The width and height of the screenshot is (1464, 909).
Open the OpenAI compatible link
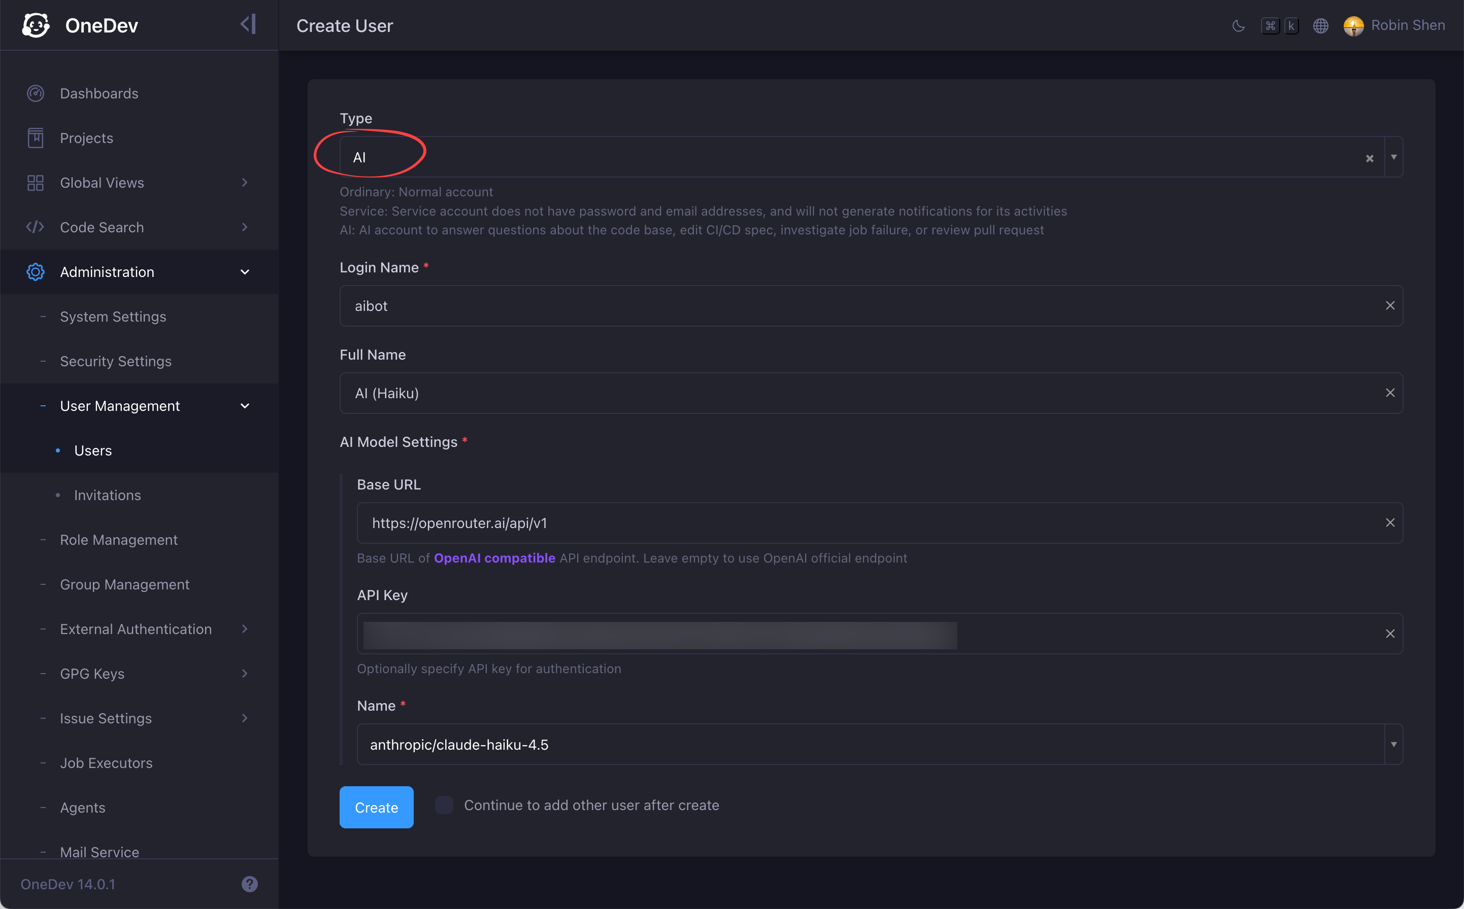click(494, 558)
